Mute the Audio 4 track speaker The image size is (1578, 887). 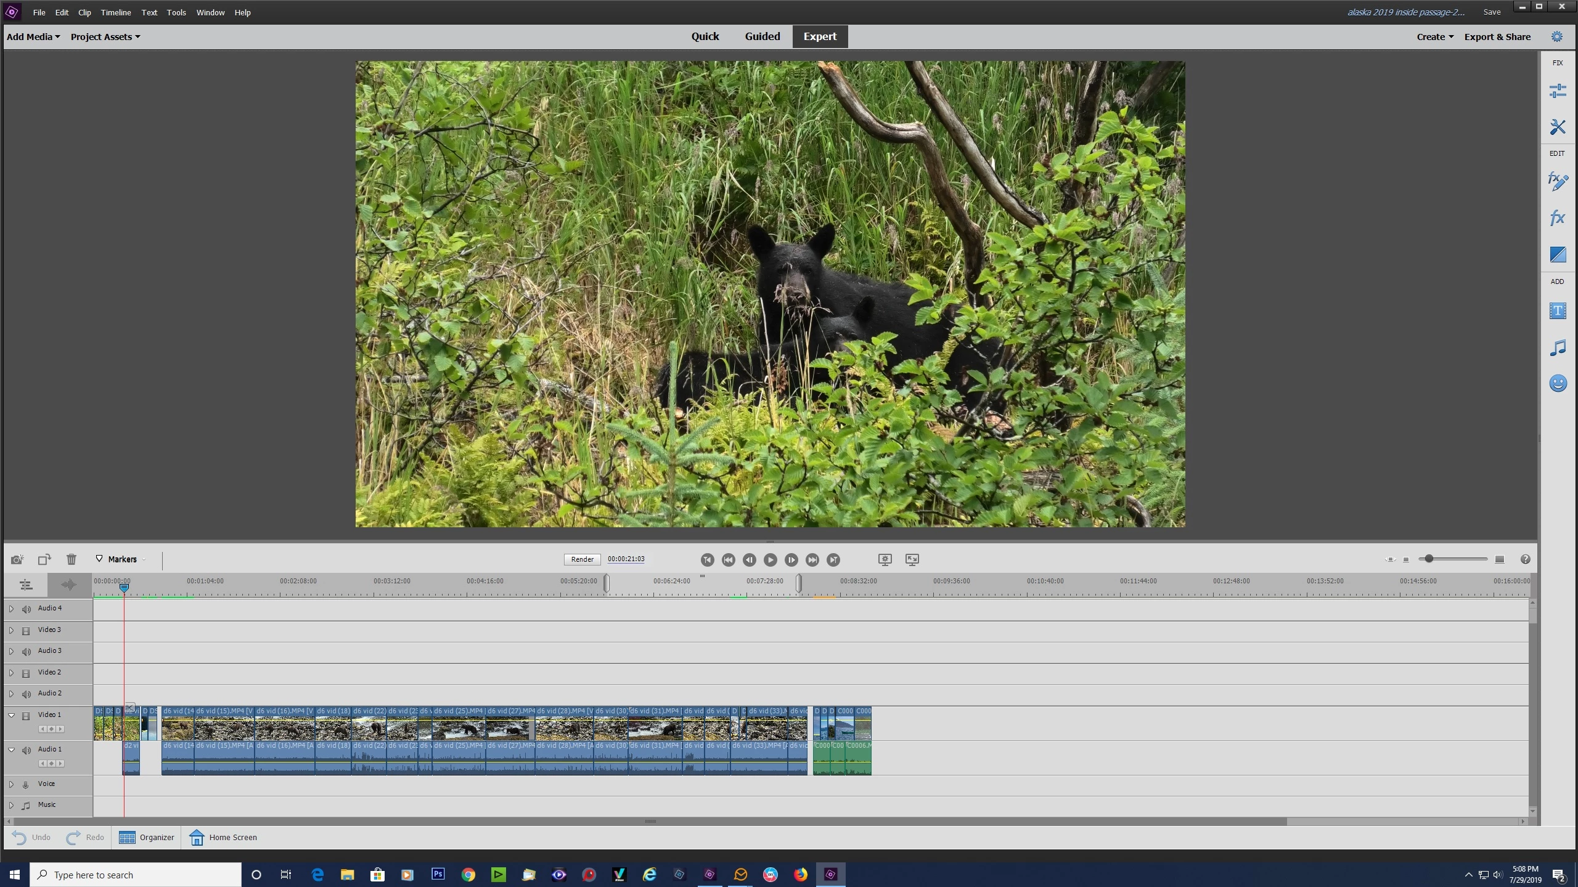tap(27, 609)
